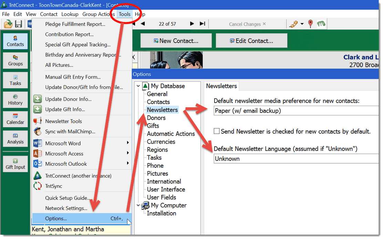Click the Update Donor Info download icon
This screenshot has height=239, width=383.
38,99
